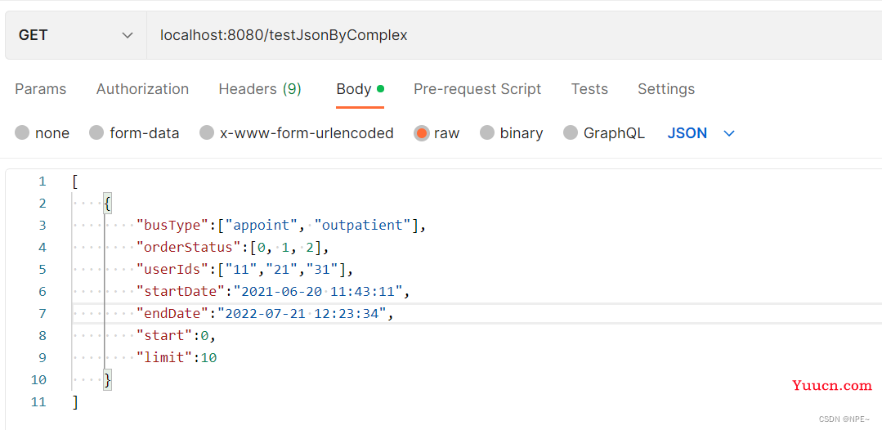Viewport: 882px width, 430px height.
Task: Open the Pre-request Script tab
Action: [x=477, y=89]
